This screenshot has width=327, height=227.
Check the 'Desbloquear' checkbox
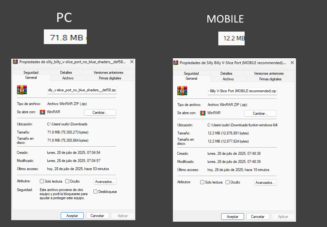[95, 192]
